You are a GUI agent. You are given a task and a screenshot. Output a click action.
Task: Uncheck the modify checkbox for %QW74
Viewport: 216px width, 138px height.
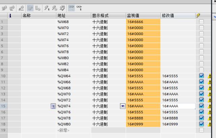tap(202, 106)
